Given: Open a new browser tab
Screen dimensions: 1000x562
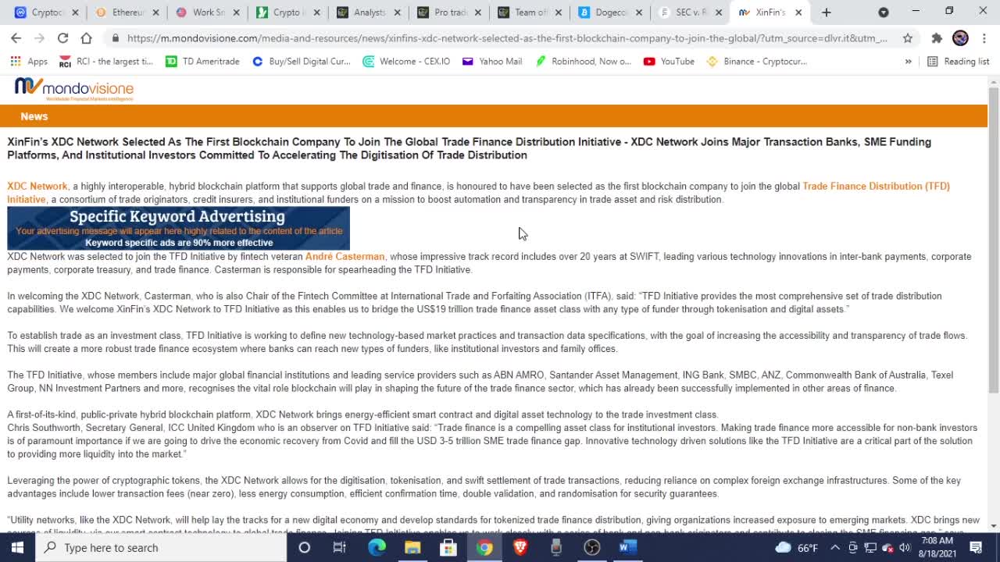Looking at the screenshot, I should 827,12.
